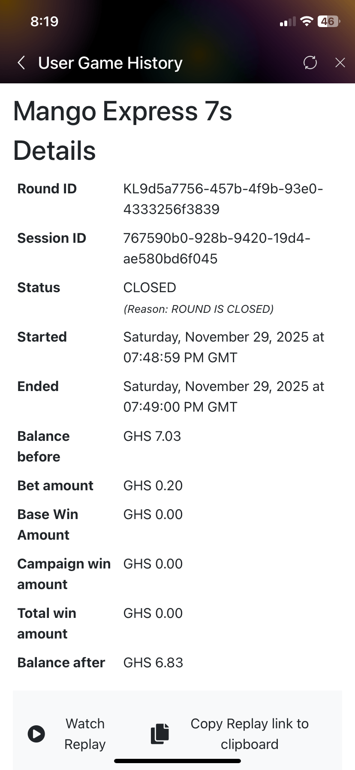Tap the Mango Express 7s Details heading
This screenshot has height=770, width=355.
point(123,131)
